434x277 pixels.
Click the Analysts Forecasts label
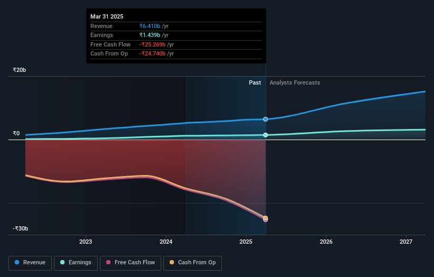pyautogui.click(x=295, y=82)
